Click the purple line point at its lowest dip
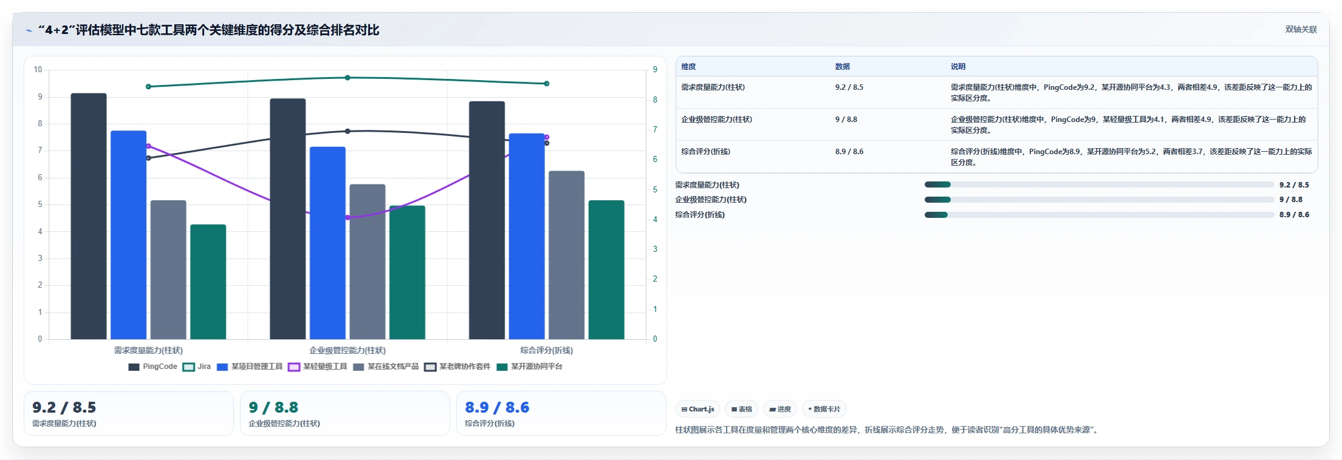 (x=347, y=217)
